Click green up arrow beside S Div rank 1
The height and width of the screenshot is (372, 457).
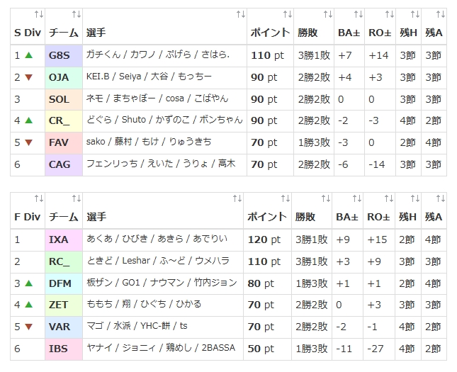point(28,55)
